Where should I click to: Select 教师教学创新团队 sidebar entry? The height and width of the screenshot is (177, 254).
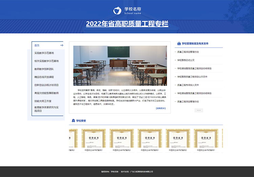pos(44,69)
